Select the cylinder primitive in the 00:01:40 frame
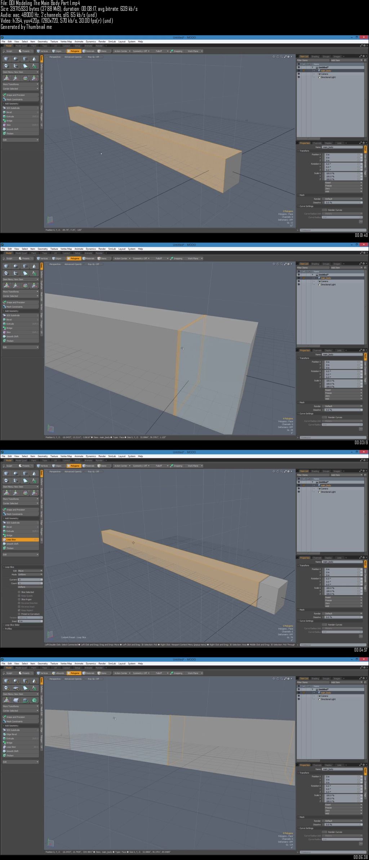The image size is (369, 860). (x=25, y=59)
